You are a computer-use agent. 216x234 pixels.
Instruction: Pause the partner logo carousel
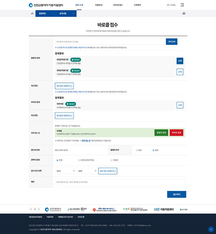point(35,209)
